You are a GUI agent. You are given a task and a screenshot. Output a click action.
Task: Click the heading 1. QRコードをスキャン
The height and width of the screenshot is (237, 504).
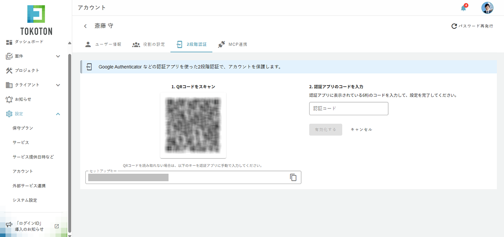pyautogui.click(x=193, y=86)
